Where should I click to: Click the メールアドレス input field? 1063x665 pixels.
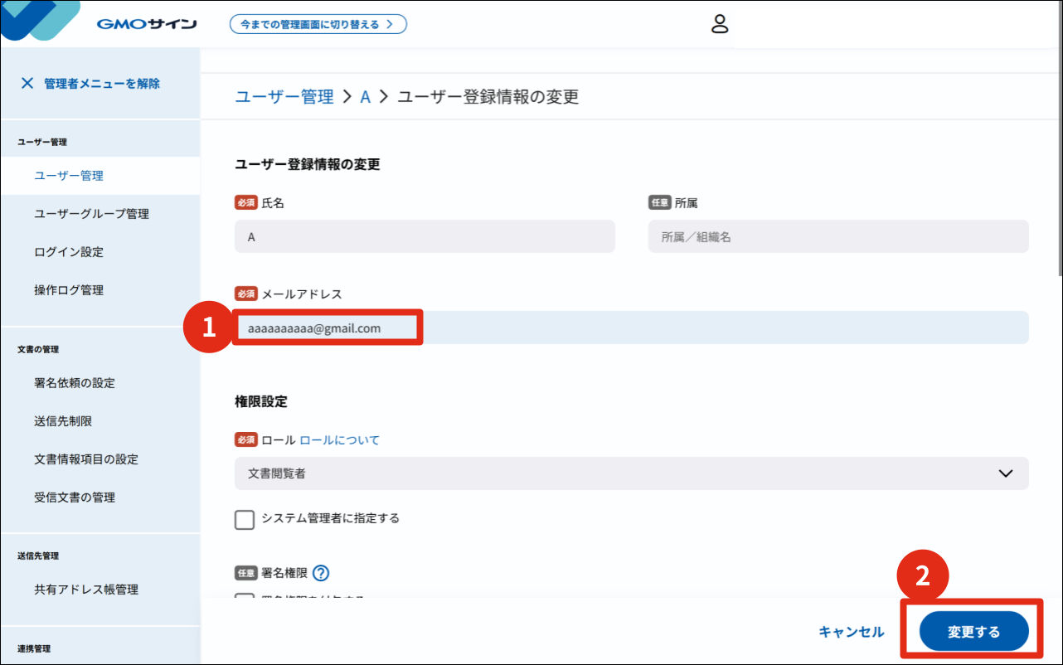(630, 328)
